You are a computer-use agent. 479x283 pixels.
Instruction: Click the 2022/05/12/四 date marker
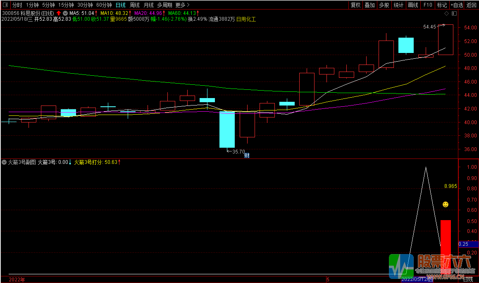pos(417,279)
